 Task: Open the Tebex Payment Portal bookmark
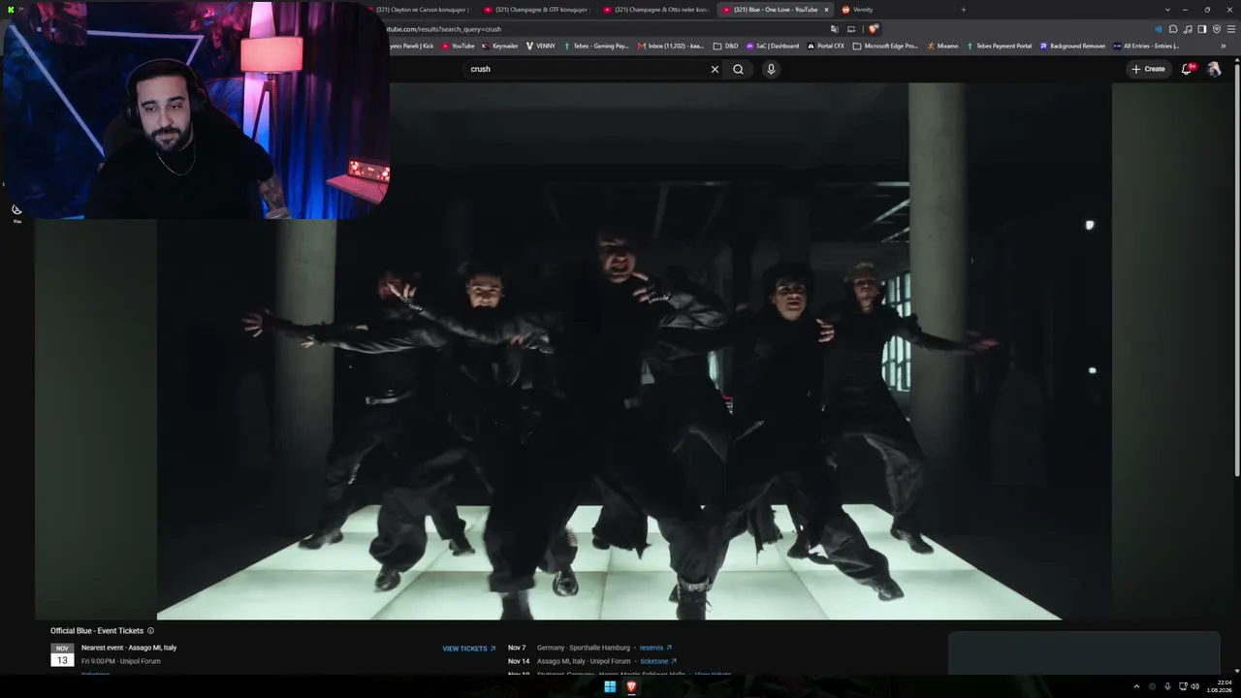pyautogui.click(x=1000, y=46)
